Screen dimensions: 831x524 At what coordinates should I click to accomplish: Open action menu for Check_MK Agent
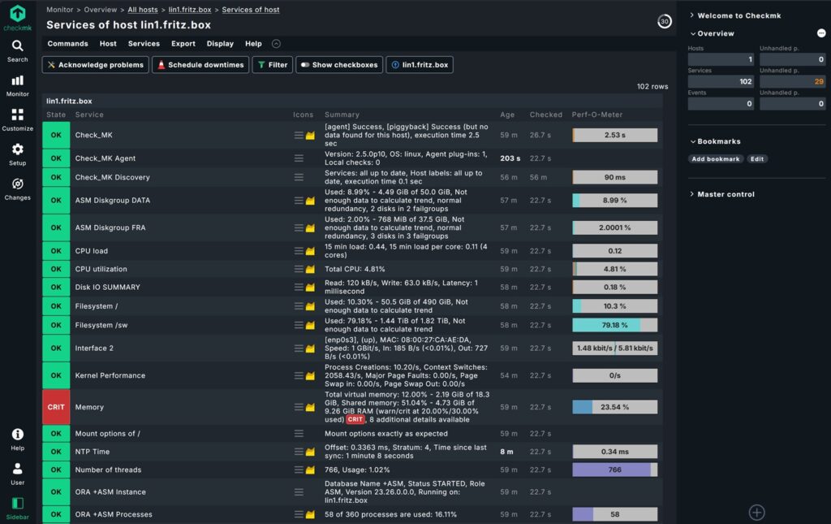pyautogui.click(x=299, y=158)
